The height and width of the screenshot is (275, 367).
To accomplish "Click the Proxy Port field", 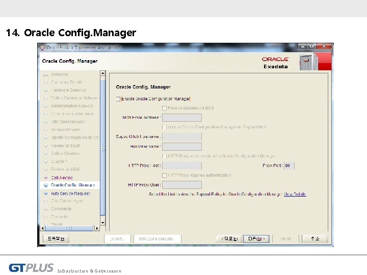I will pyautogui.click(x=289, y=166).
